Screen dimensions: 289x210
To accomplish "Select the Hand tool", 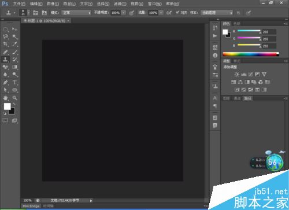I will [5, 98].
